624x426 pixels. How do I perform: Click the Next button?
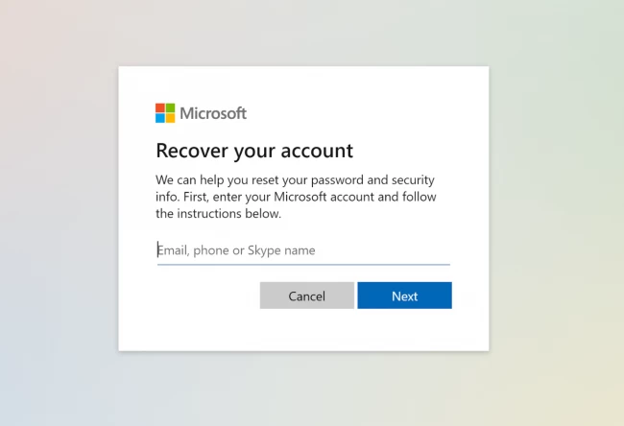coord(404,296)
